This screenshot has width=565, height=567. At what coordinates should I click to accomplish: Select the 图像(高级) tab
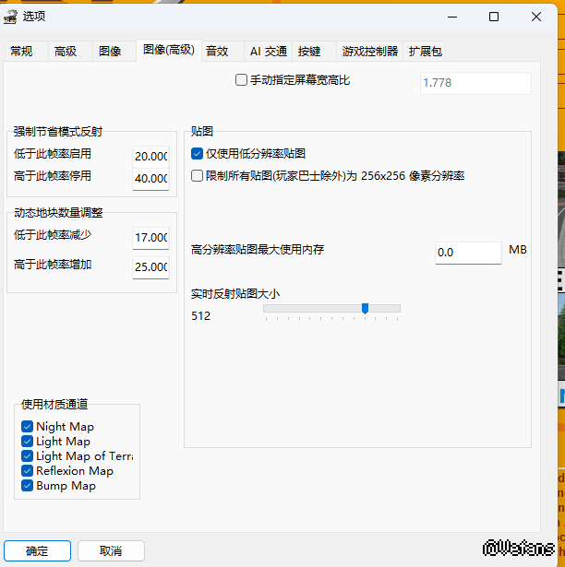169,50
